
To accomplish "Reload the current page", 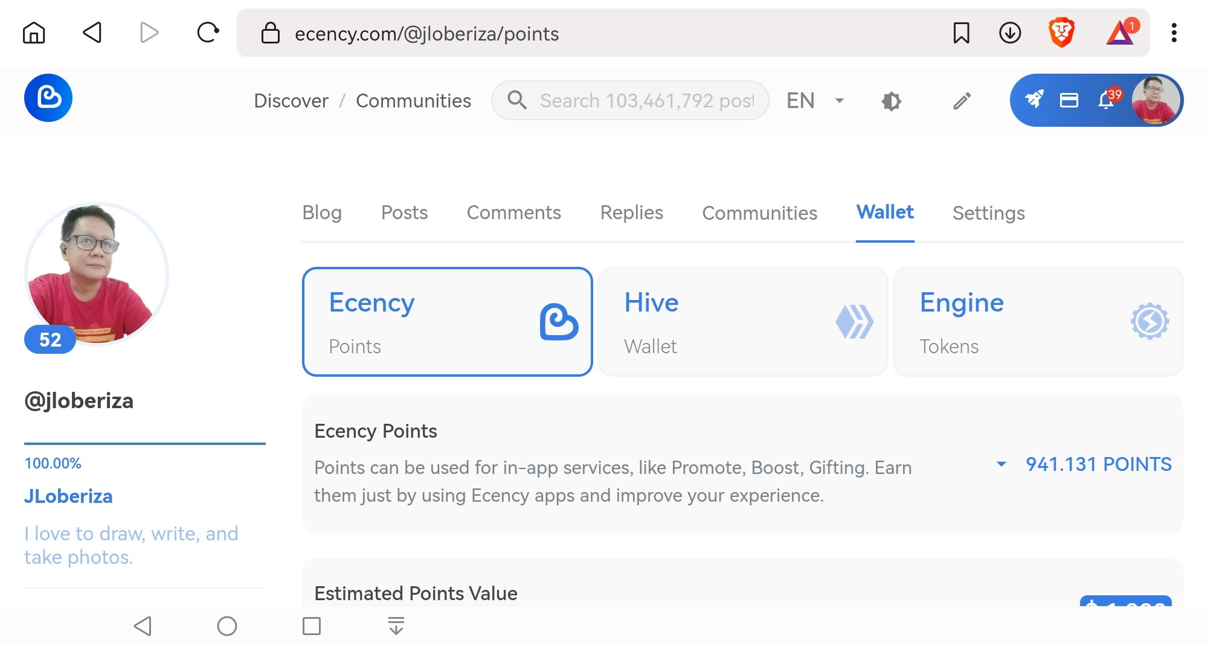I will [208, 33].
